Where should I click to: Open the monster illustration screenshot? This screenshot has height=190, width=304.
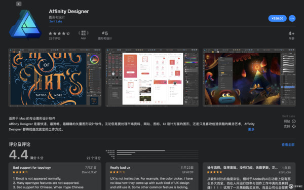(249, 78)
